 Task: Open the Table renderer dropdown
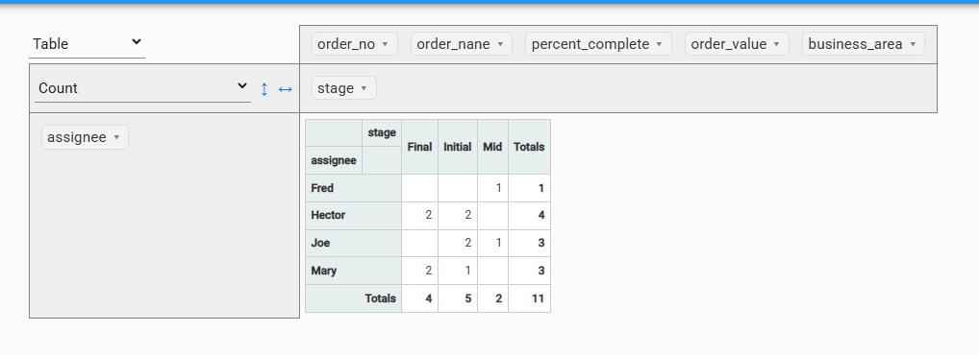point(87,43)
